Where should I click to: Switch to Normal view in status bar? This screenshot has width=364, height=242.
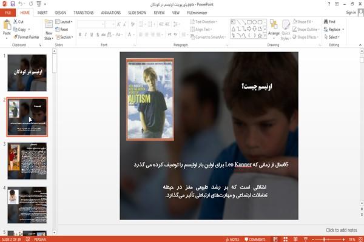coord(275,239)
